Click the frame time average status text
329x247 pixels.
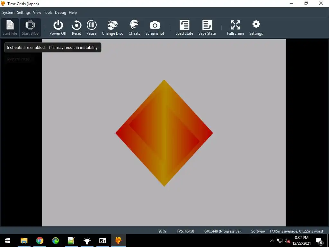pos(296,231)
